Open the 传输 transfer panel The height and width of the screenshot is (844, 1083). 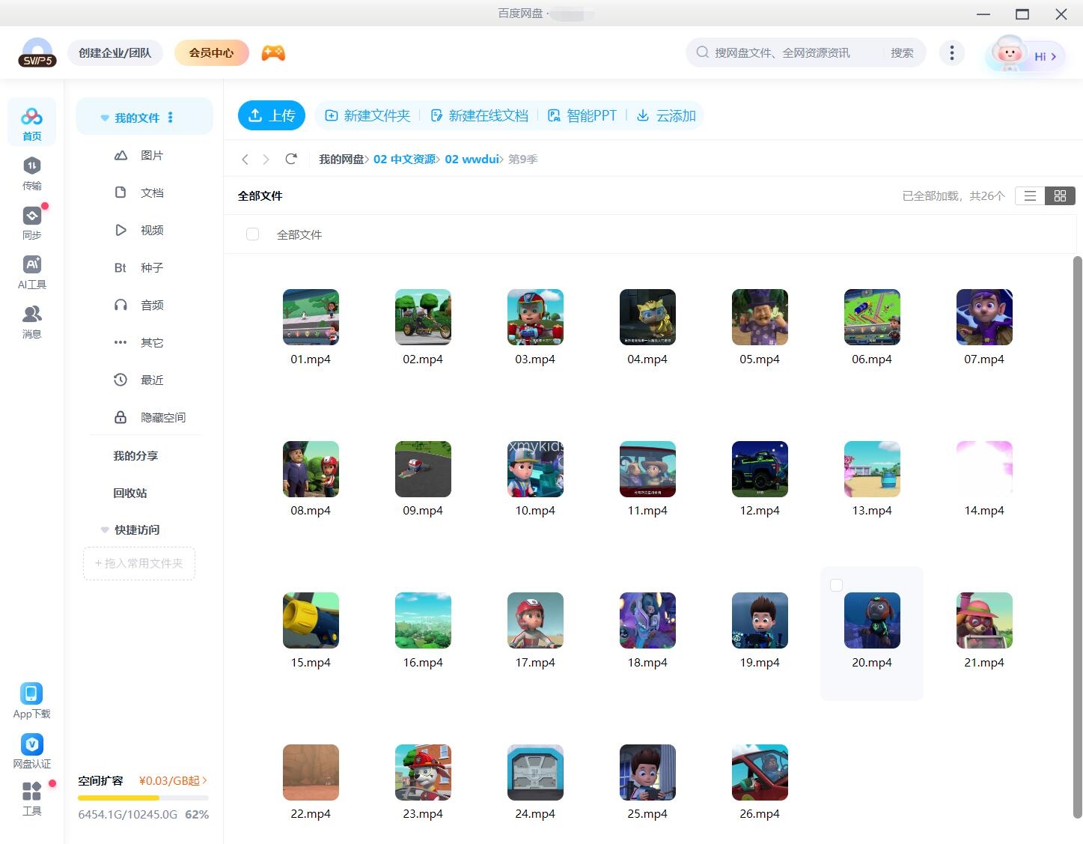point(31,173)
